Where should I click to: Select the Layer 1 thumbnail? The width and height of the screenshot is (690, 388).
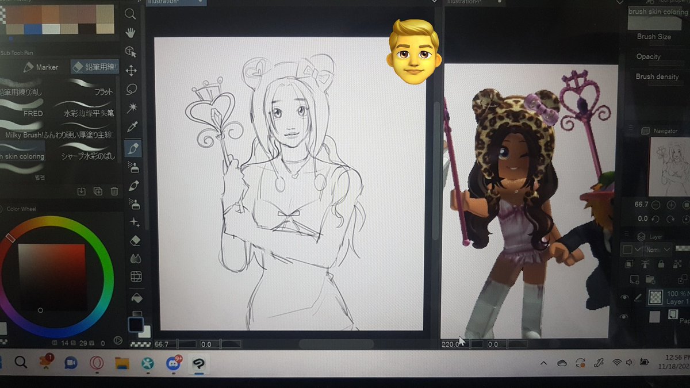coord(656,297)
